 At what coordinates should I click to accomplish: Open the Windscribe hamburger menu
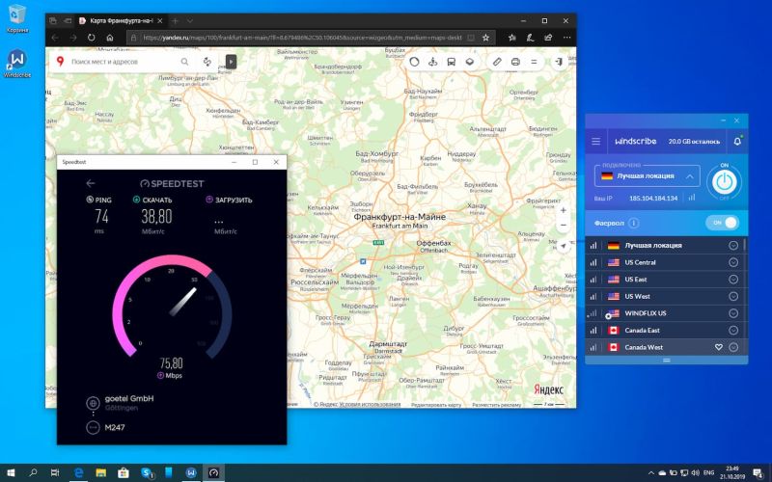pyautogui.click(x=596, y=142)
